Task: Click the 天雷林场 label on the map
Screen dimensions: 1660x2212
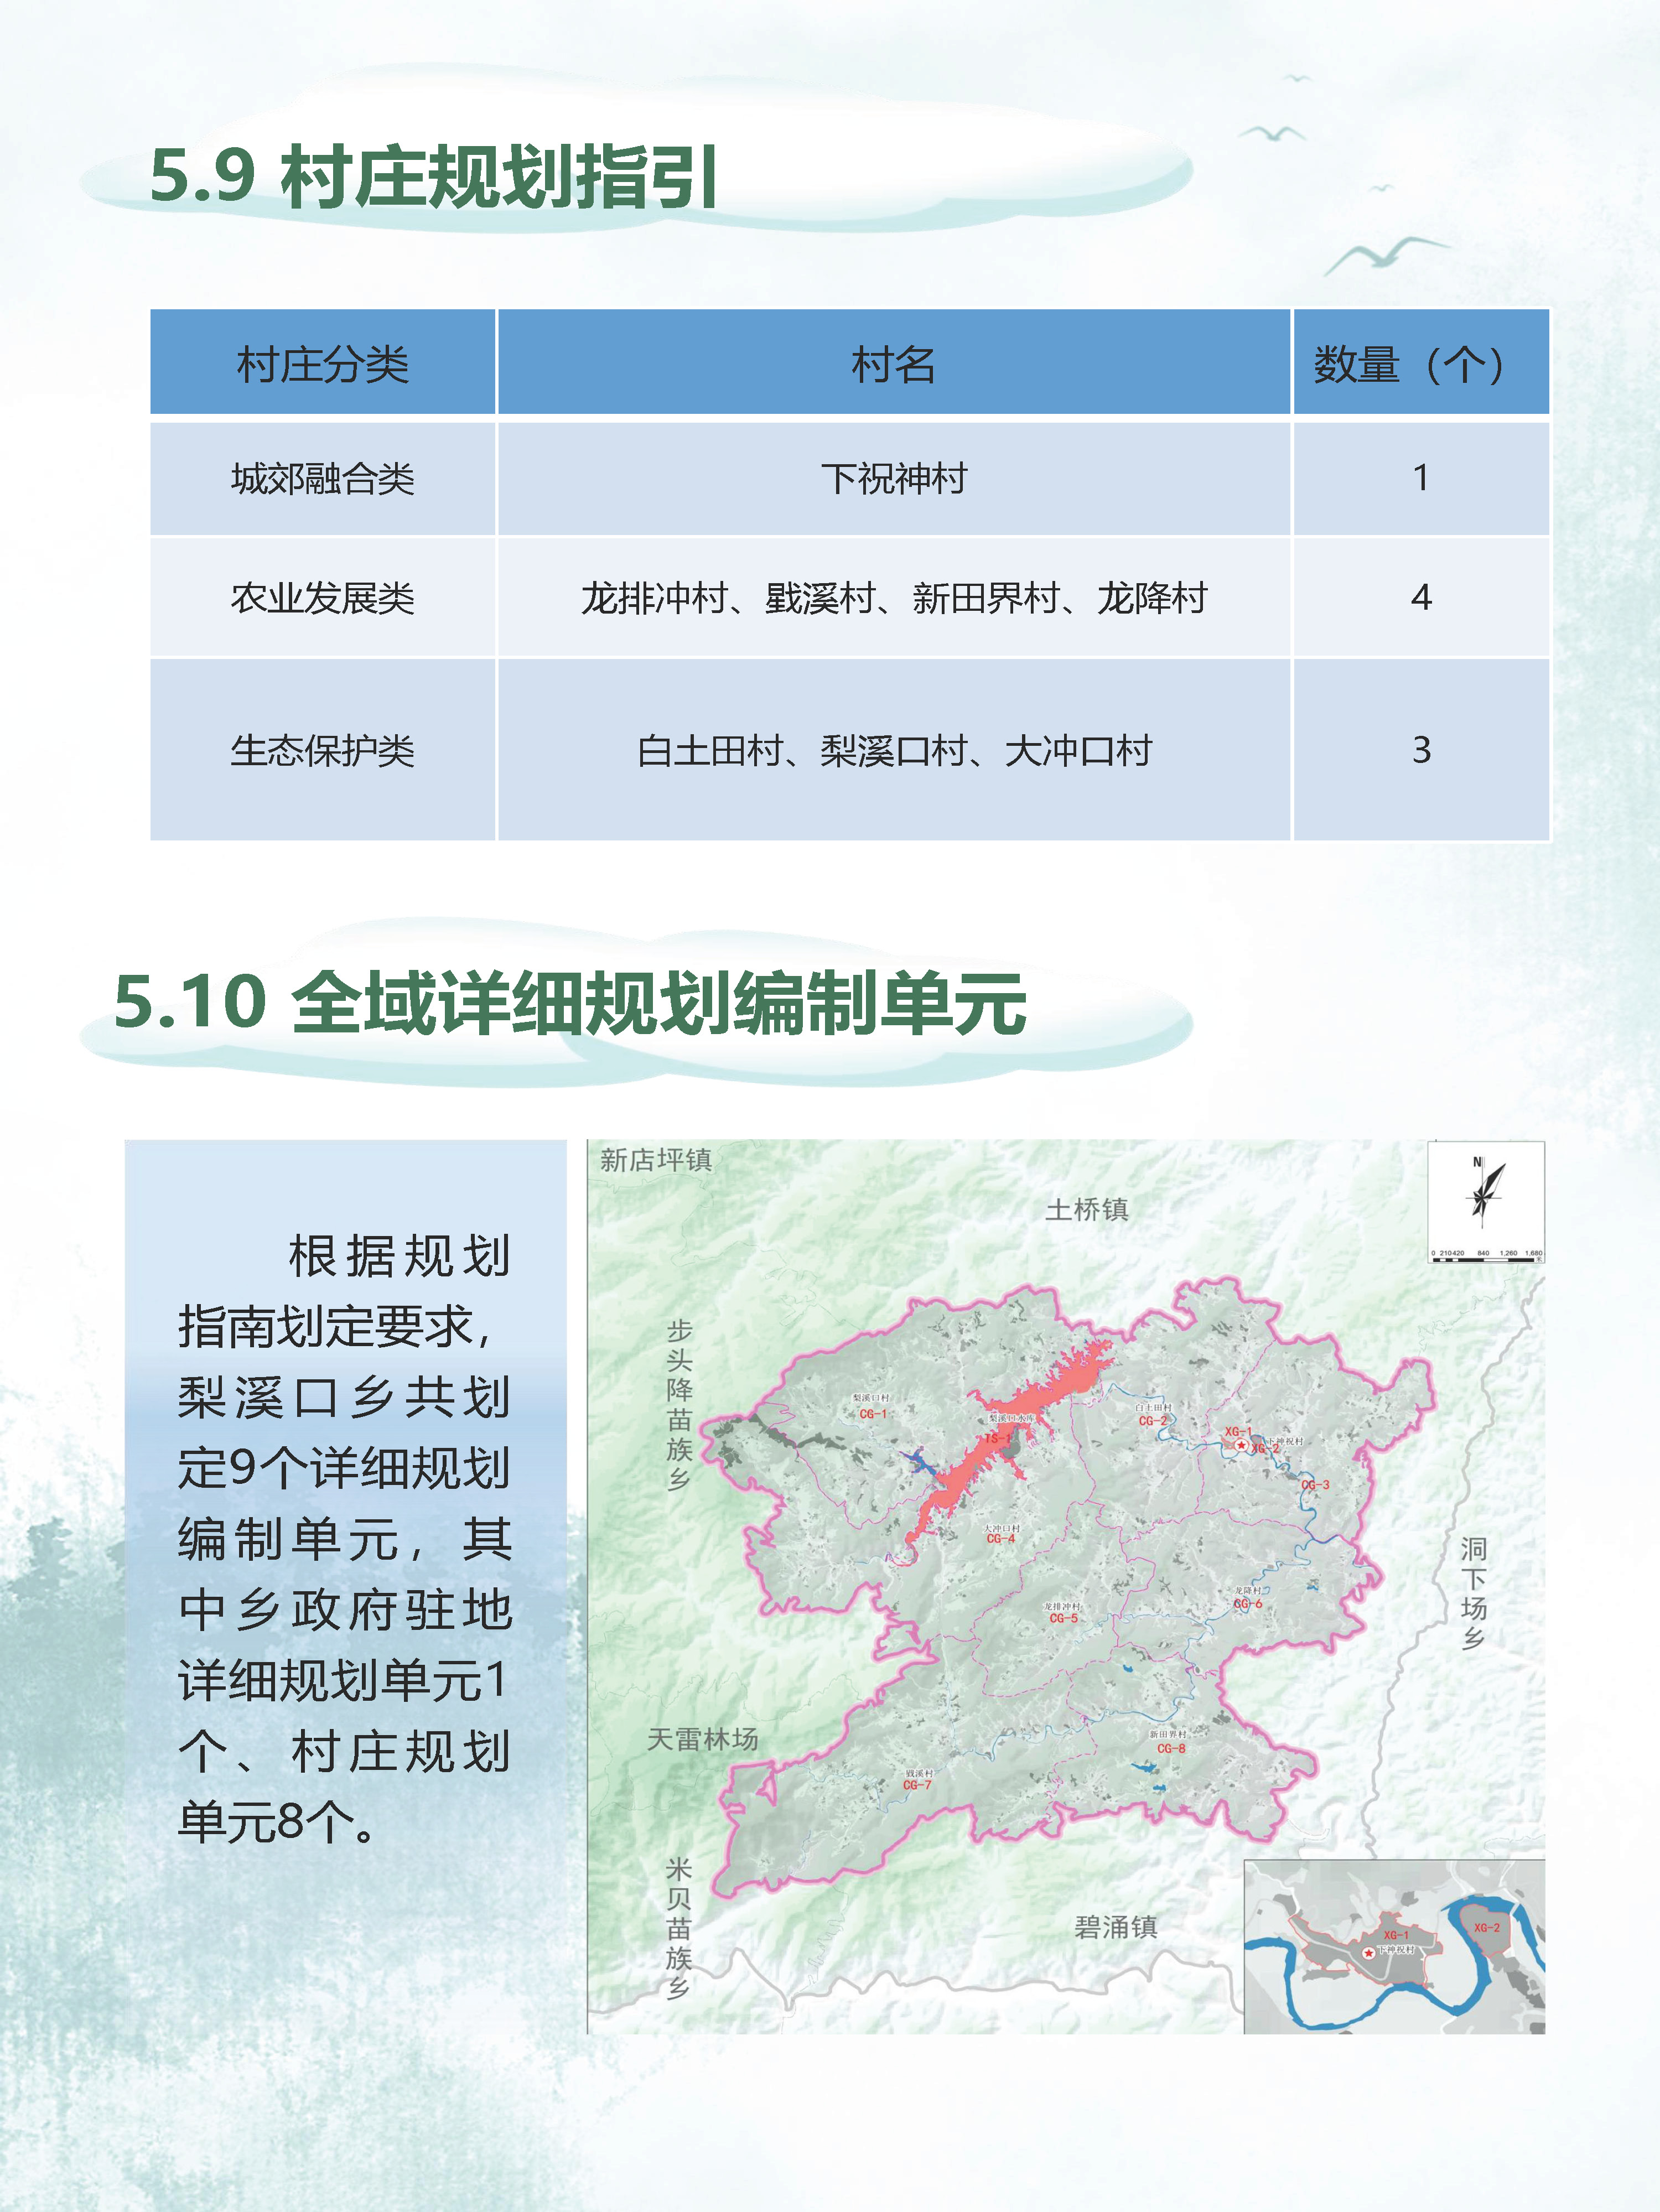Action: coord(702,1739)
